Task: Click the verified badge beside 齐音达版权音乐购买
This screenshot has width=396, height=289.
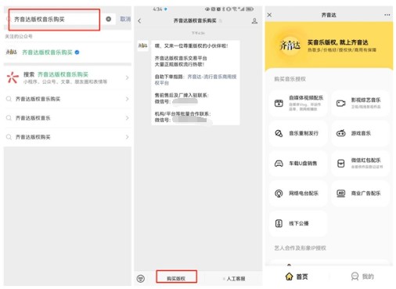Action: point(77,52)
